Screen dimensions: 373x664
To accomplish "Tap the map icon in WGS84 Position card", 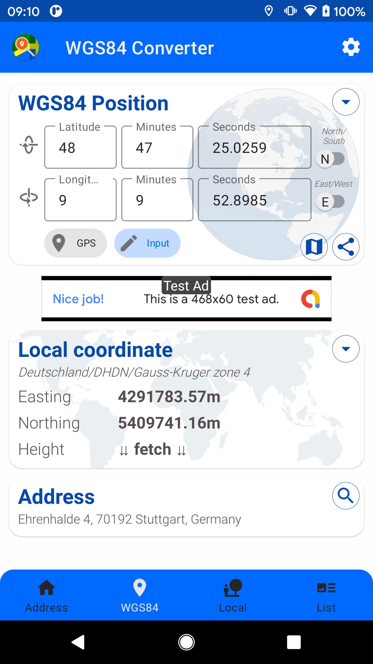I will click(314, 247).
